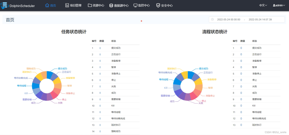The image size is (289, 135).
Task: Click the home icon beside 首页
Action: point(47,5)
